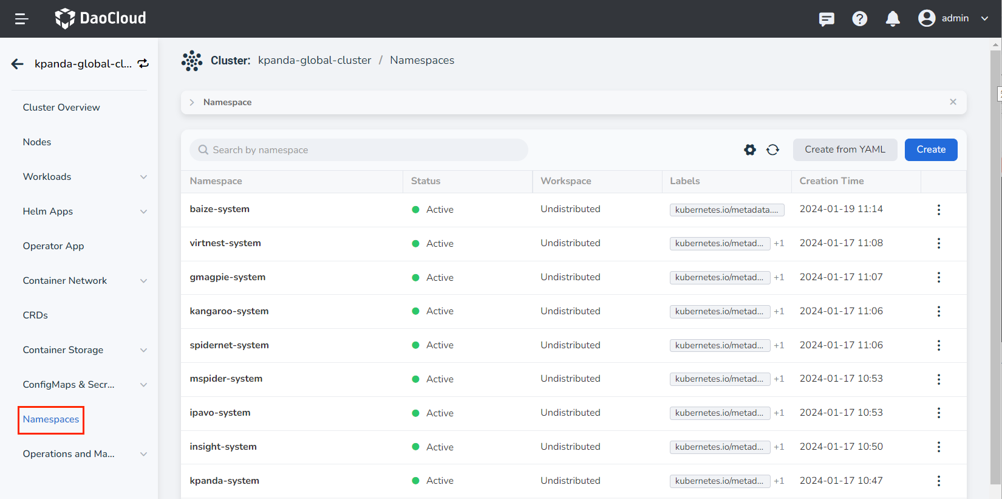
Task: Open table column settings gear
Action: (x=750, y=150)
